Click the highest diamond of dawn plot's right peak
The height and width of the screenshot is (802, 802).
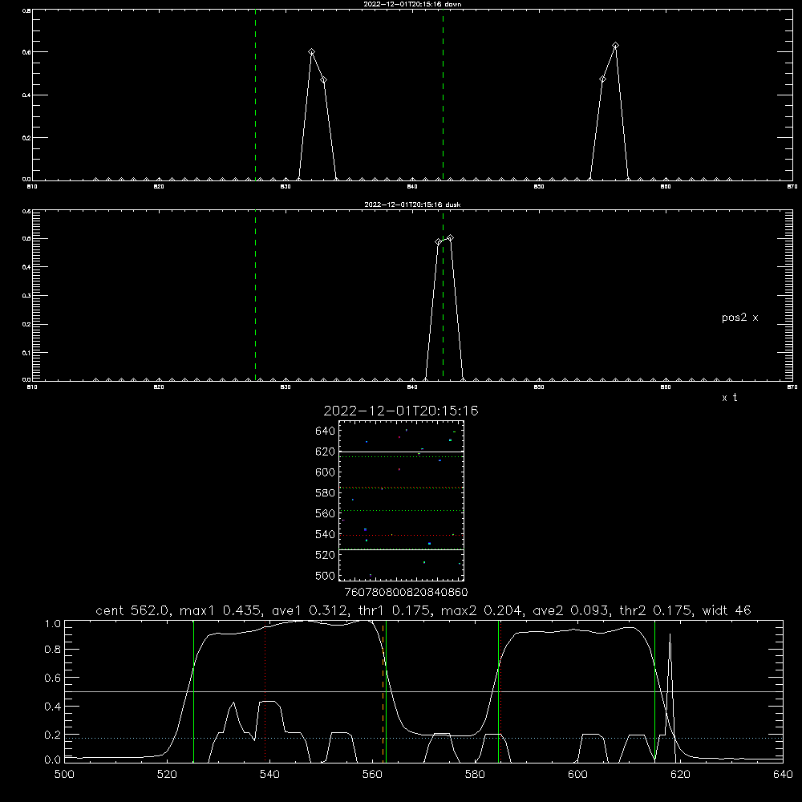click(615, 46)
